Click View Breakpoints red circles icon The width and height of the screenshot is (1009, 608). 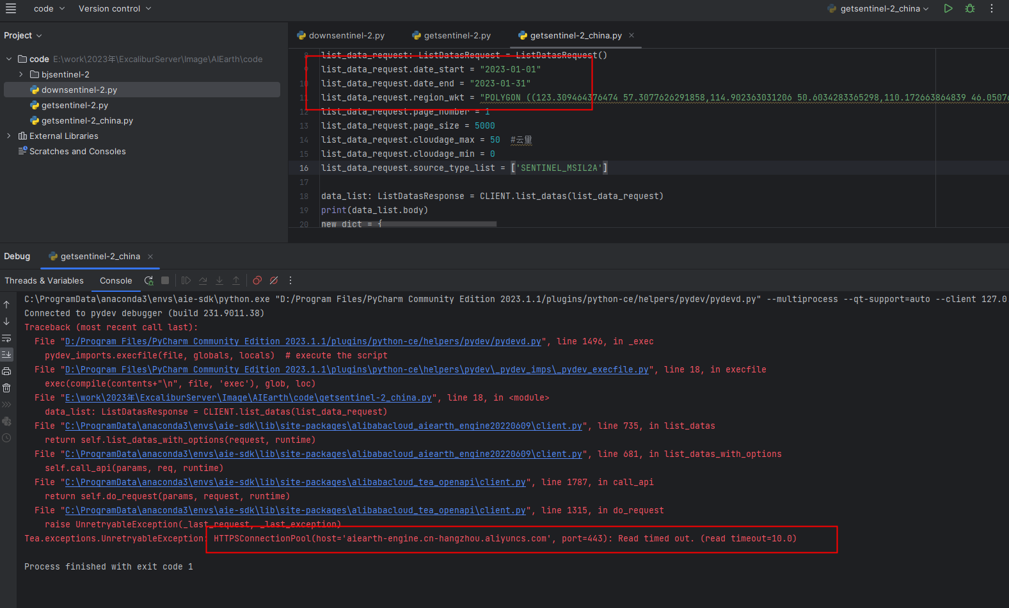point(257,280)
